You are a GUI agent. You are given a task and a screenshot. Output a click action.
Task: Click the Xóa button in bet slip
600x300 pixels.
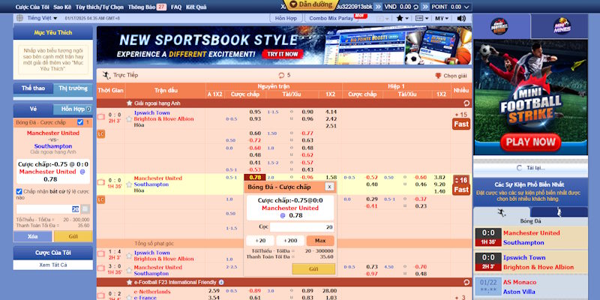pos(32,235)
